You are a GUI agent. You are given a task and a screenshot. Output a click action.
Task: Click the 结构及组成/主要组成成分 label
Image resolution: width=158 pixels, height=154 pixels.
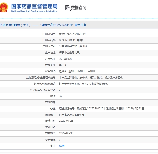coord(41,78)
